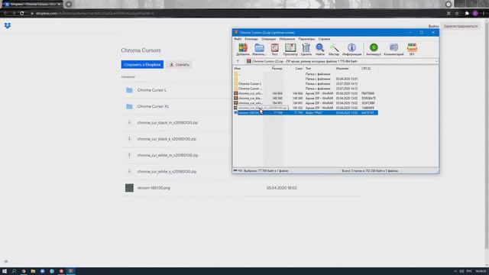
Task: Expand the WinRAR archive path dropdown
Action: (x=436, y=61)
